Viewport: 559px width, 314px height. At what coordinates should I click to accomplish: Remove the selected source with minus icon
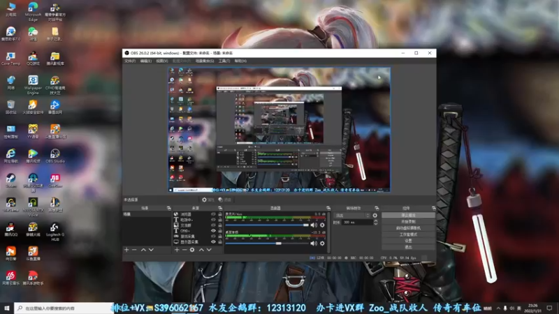184,250
